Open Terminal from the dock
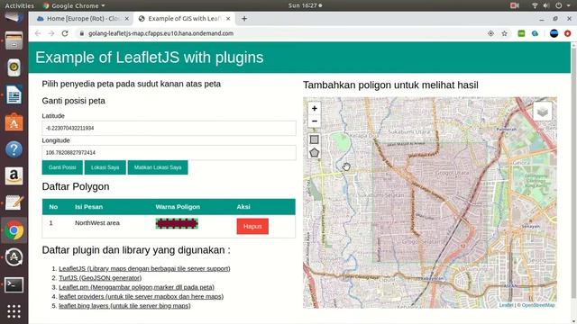This screenshot has height=324, width=577. pos(14,284)
